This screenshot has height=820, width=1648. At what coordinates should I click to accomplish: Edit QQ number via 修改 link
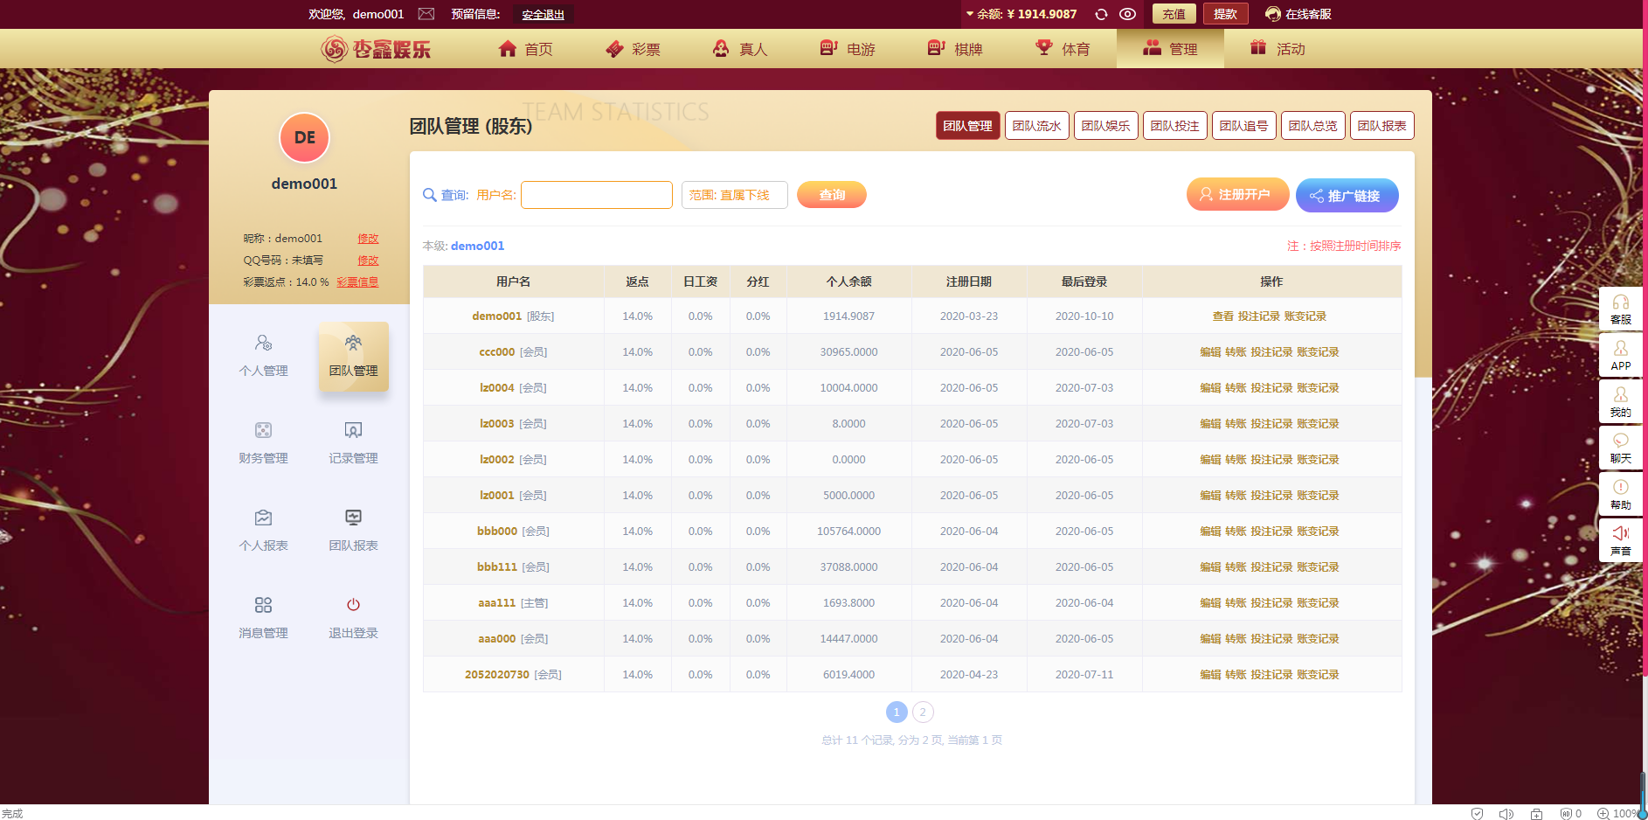click(x=368, y=261)
